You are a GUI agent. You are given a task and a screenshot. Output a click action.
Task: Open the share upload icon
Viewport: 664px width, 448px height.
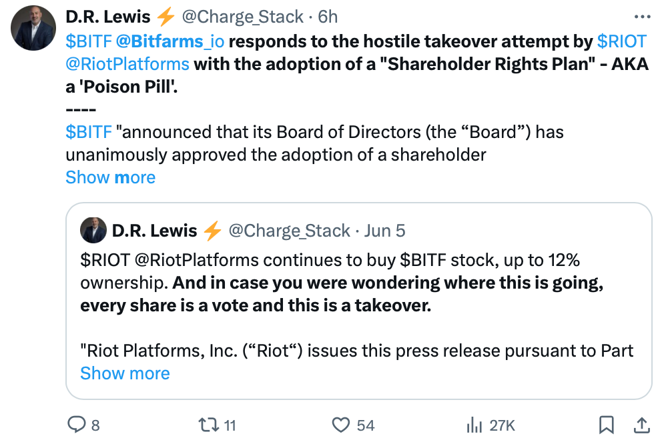[641, 425]
